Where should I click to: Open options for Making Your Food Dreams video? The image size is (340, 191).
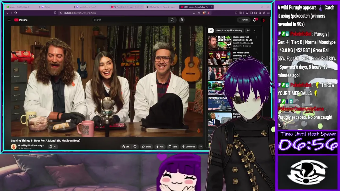pyautogui.click(x=257, y=37)
